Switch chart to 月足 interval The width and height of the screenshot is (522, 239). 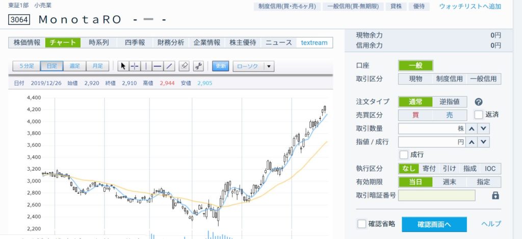coord(97,66)
